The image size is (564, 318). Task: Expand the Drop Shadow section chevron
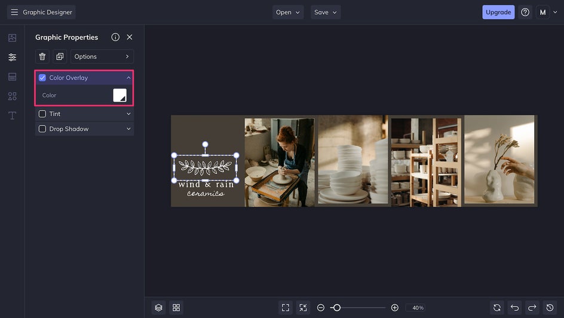128,129
